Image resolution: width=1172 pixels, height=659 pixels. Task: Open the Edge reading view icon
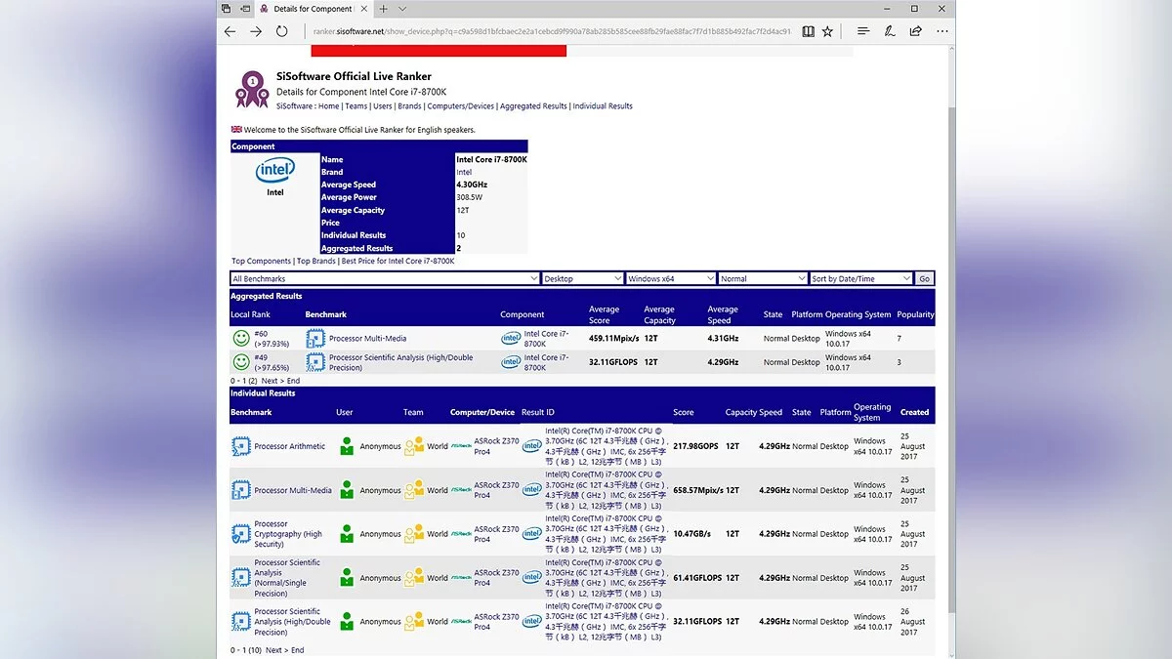point(808,31)
